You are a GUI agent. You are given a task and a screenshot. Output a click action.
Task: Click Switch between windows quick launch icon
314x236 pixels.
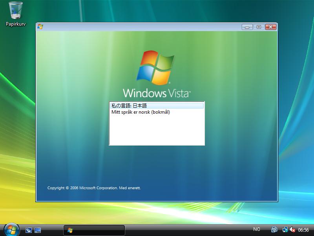(x=29, y=230)
